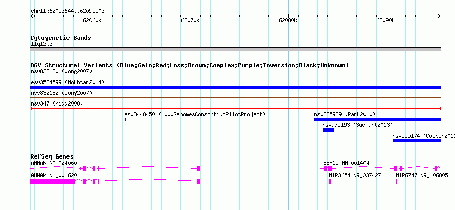Viewport: 455px width, 210px height.
Task: Click the gray 11q12.3 cytogenetic band bar
Action: pyautogui.click(x=235, y=49)
